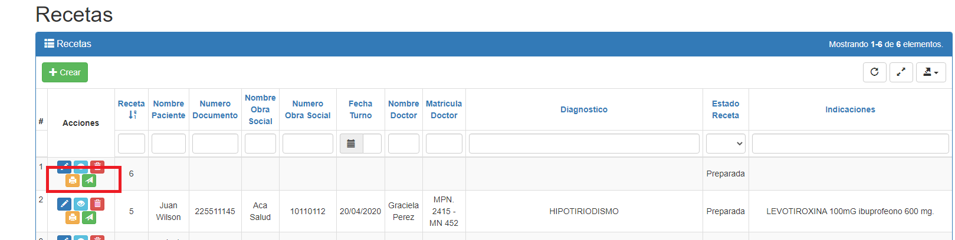The height and width of the screenshot is (240, 955).
Task: Sort by the Diagnostico column
Action: [583, 109]
